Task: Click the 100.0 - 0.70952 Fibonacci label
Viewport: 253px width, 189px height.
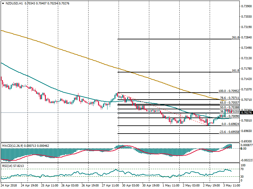Action: point(230,91)
